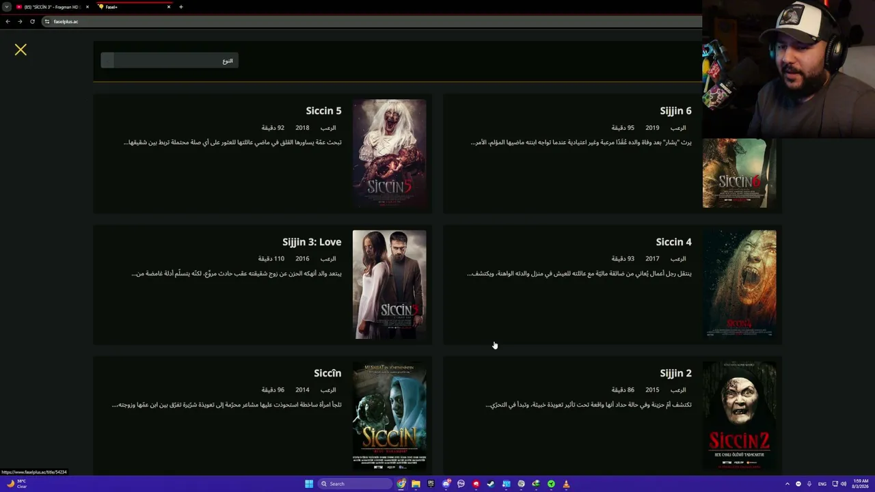Click the taskbar Search box
Image resolution: width=875 pixels, height=492 pixels.
click(x=355, y=484)
